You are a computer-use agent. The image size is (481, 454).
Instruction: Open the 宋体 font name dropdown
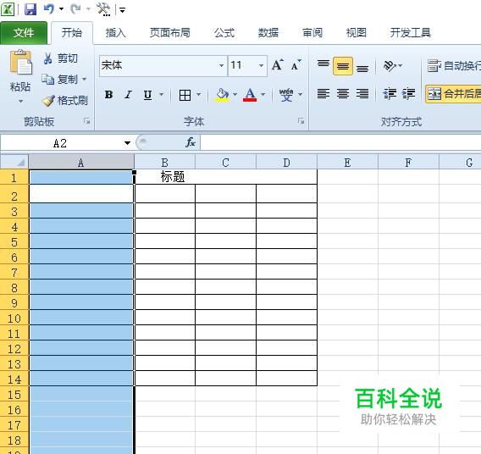[221, 65]
